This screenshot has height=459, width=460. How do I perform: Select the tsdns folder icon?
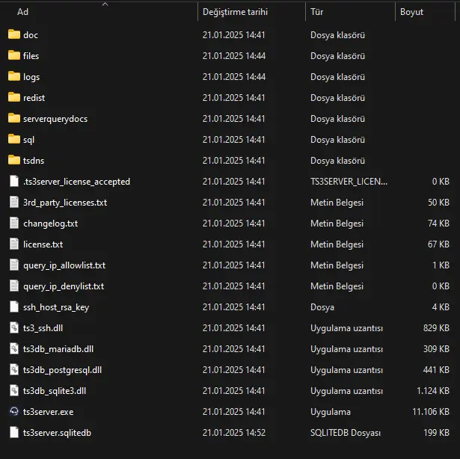[x=14, y=160]
